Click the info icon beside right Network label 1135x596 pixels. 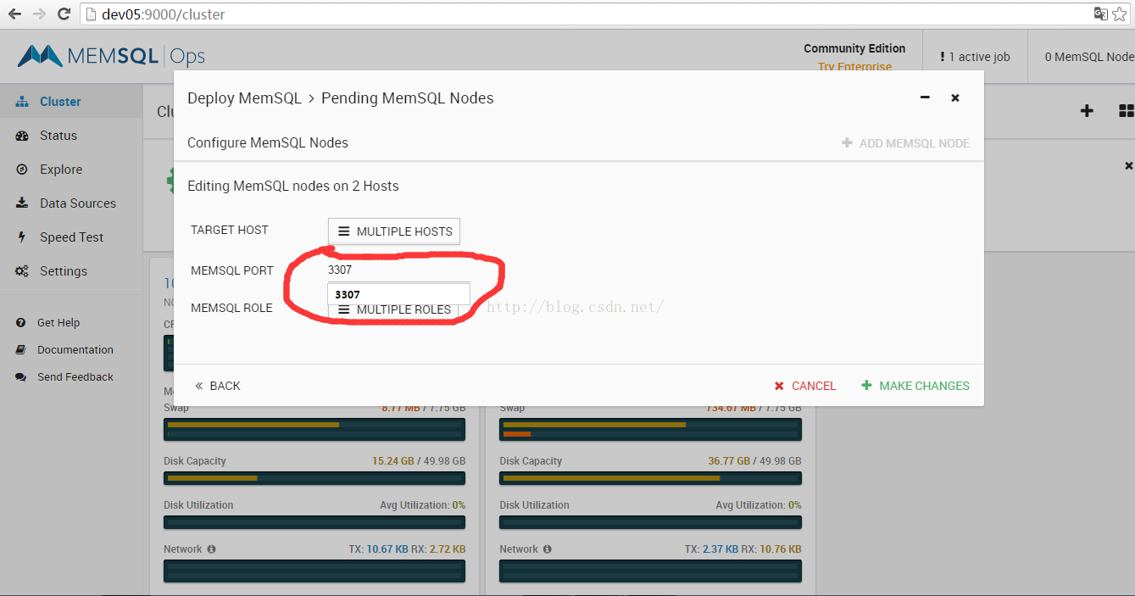547,549
